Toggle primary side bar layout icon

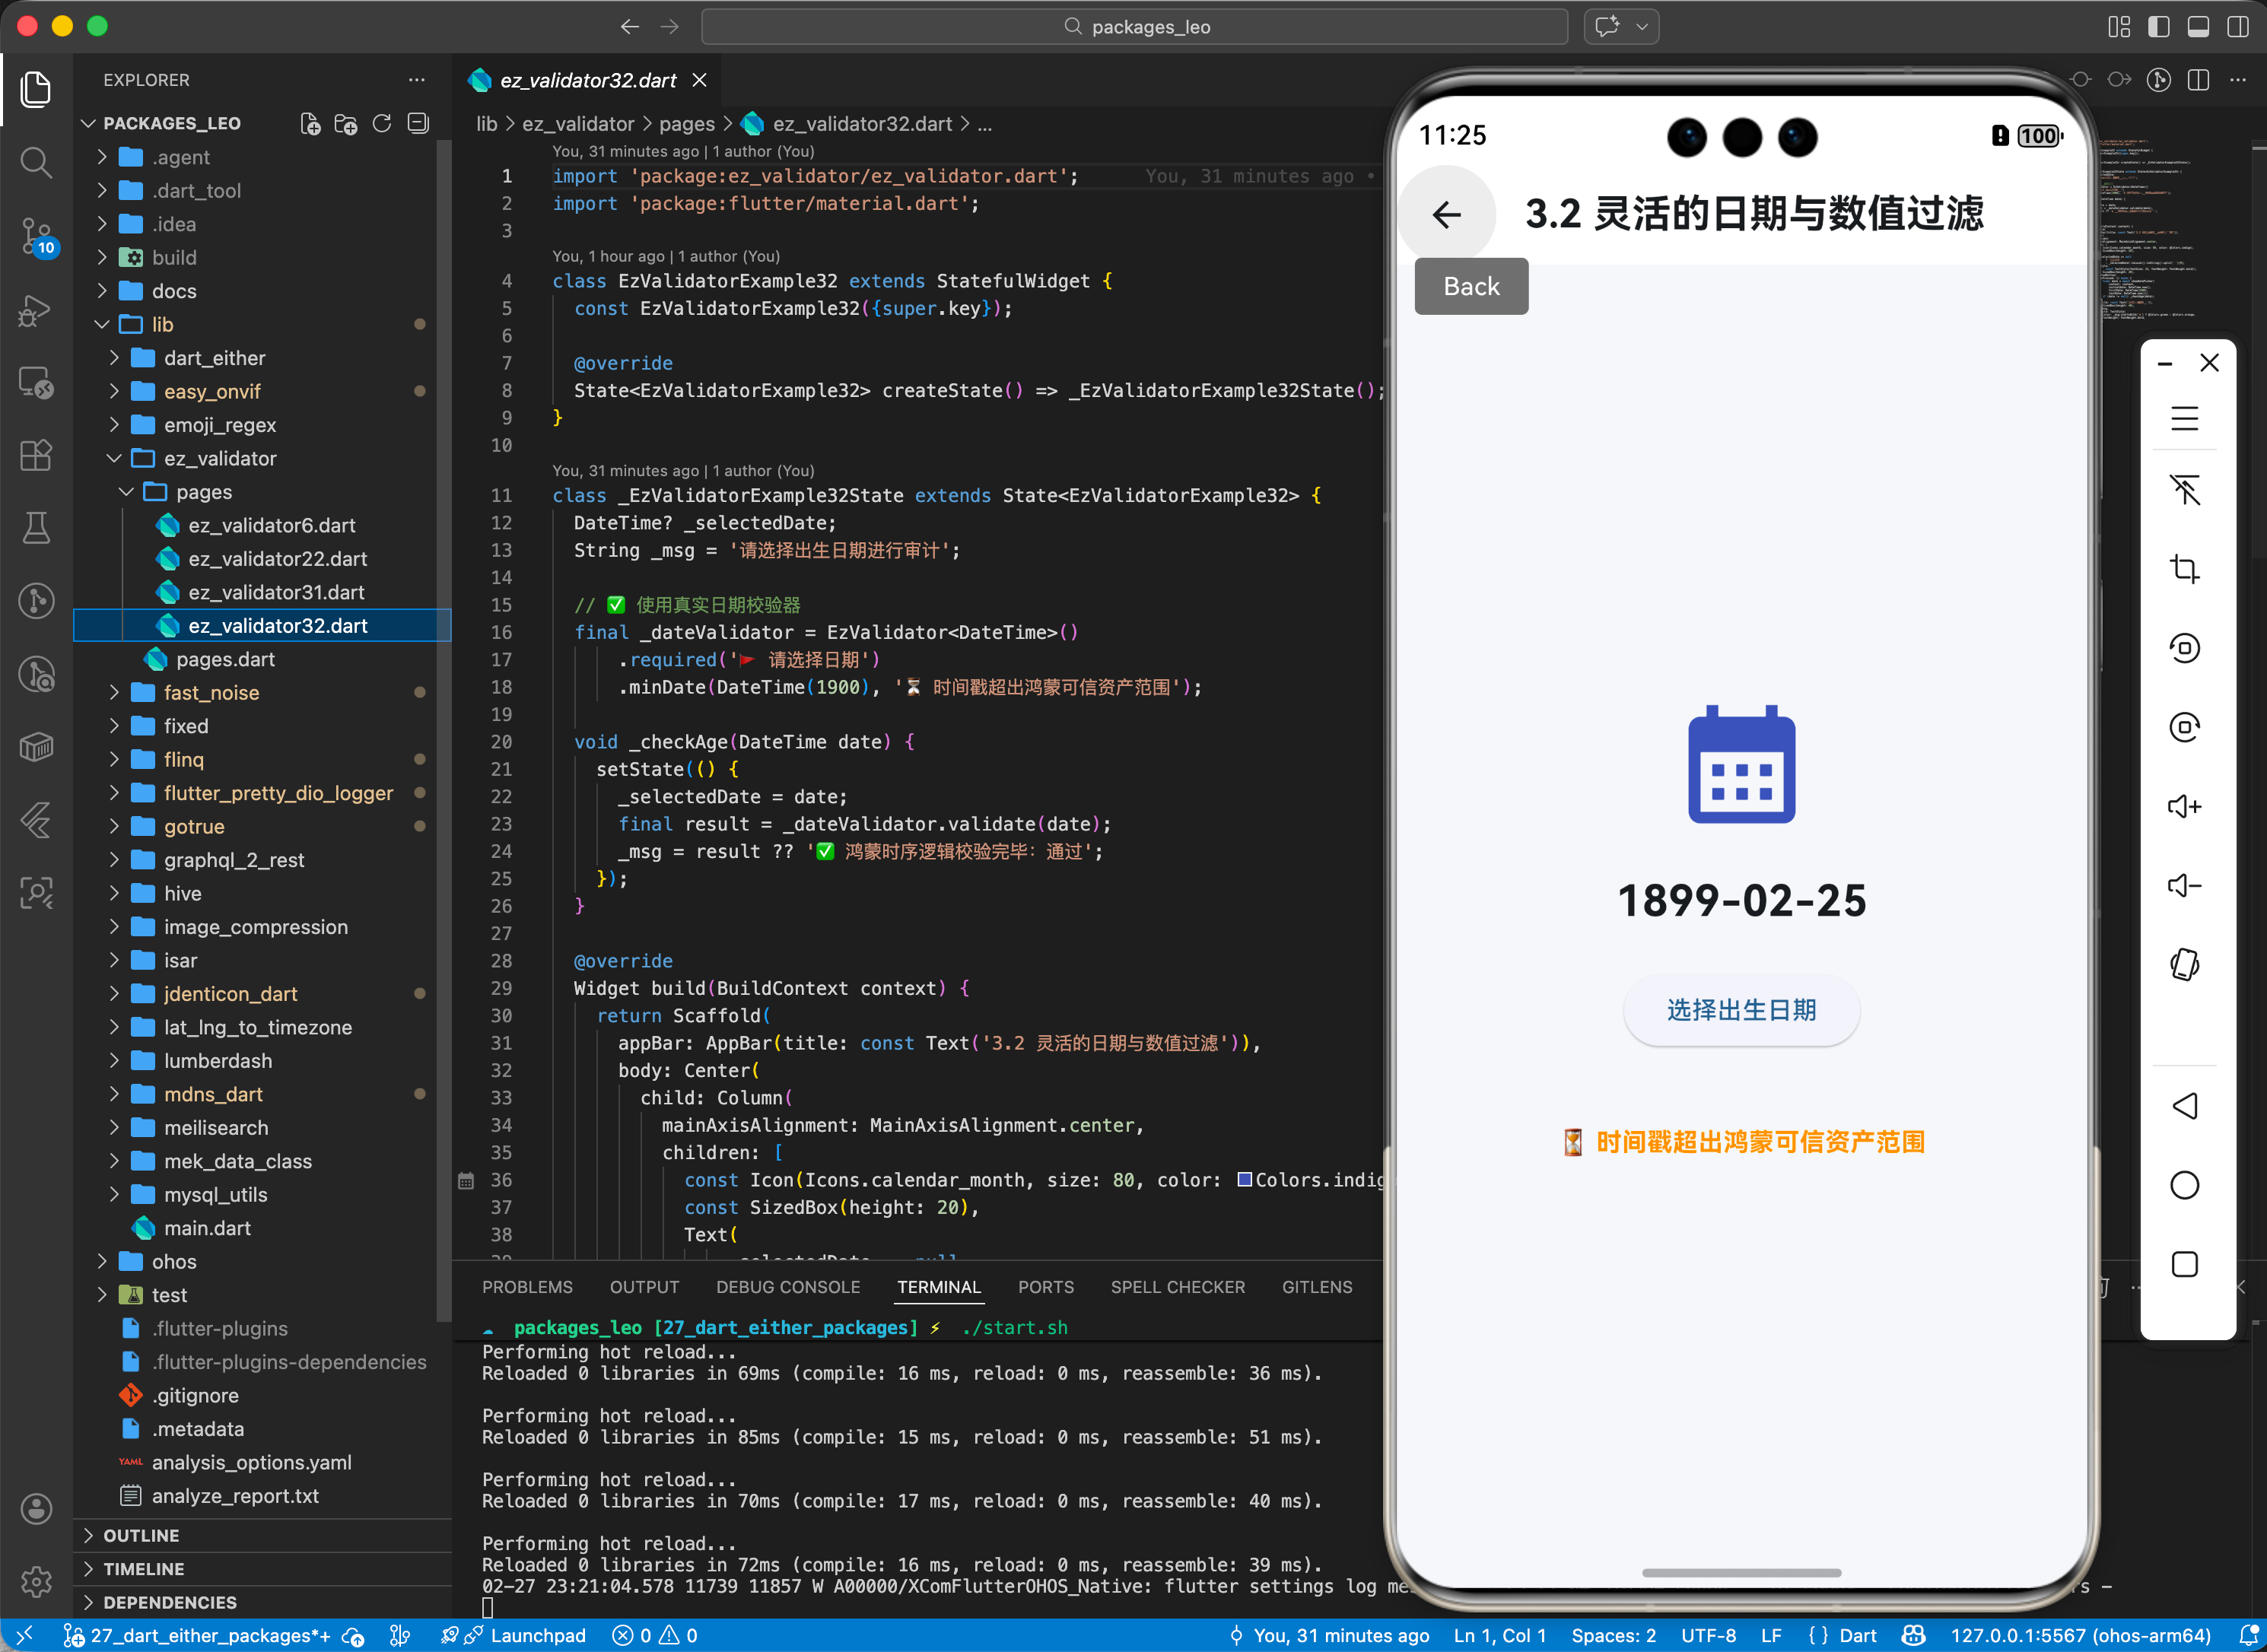click(x=2158, y=27)
